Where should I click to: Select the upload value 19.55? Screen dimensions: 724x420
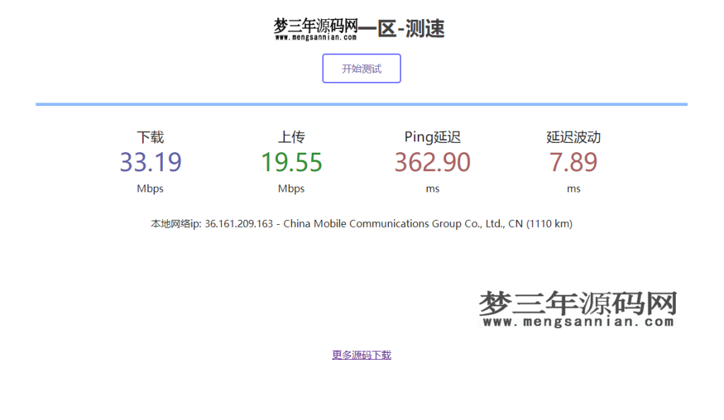[291, 162]
